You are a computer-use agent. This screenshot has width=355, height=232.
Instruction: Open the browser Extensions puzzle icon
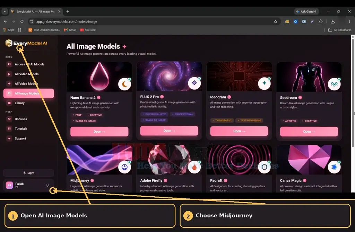[321, 21]
